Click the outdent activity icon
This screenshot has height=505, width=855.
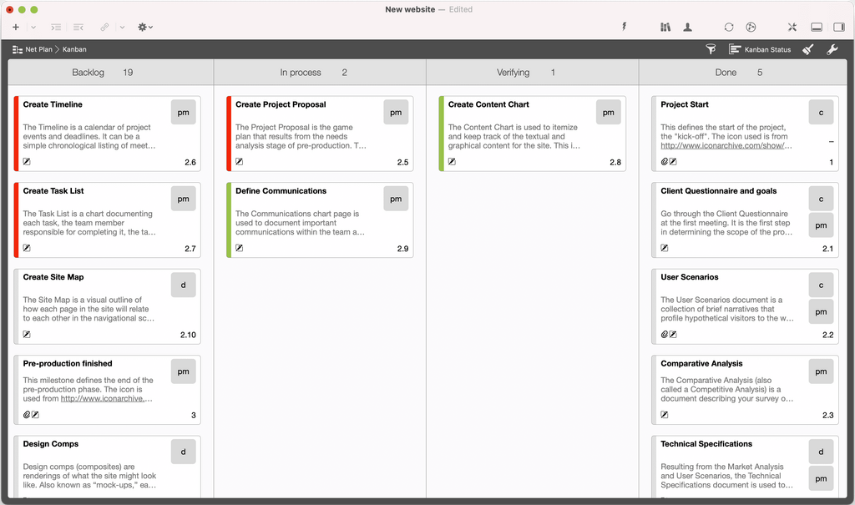78,28
